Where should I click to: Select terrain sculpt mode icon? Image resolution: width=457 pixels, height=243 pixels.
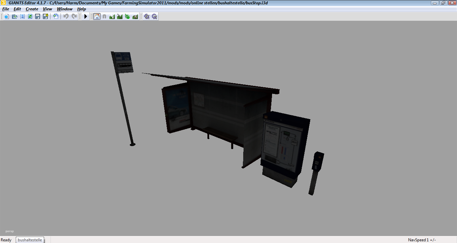[x=112, y=16]
